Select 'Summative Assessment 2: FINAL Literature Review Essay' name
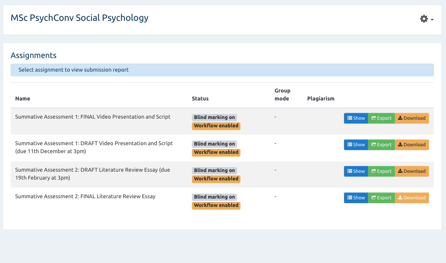The width and height of the screenshot is (446, 263). tap(85, 196)
